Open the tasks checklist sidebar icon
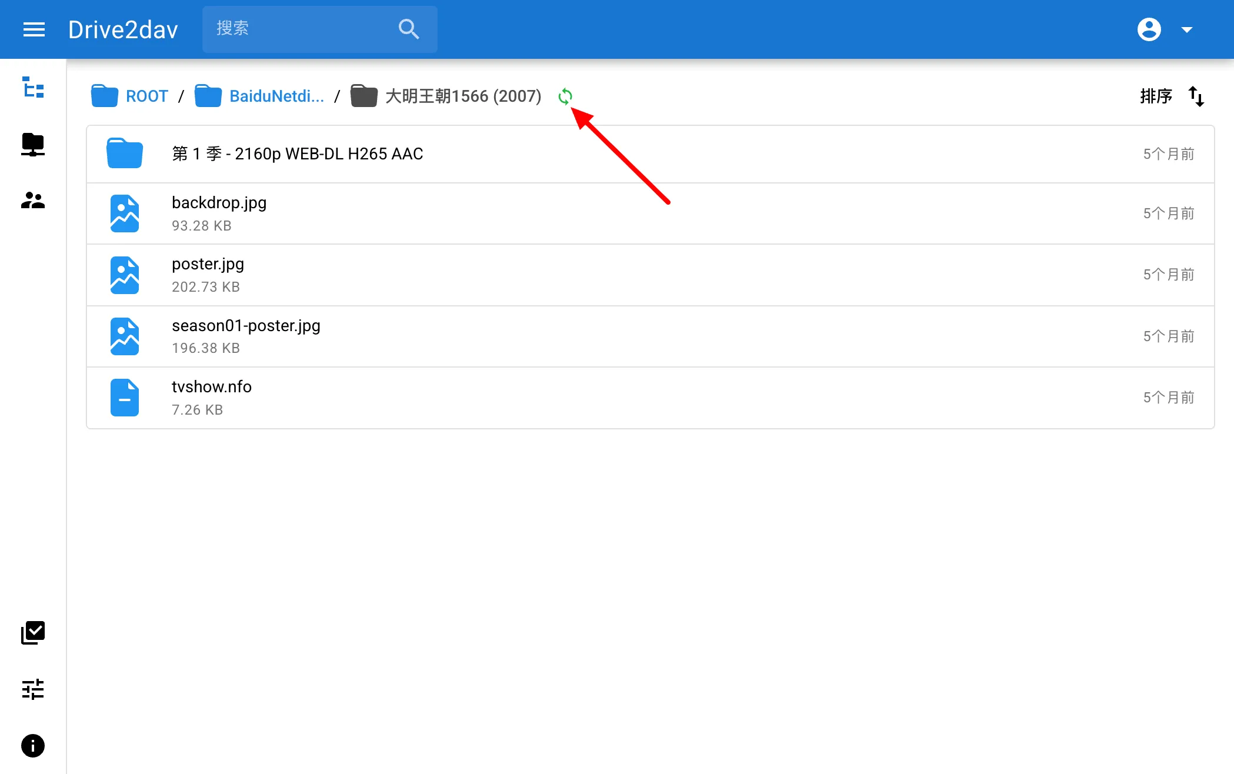The width and height of the screenshot is (1234, 774). [33, 633]
